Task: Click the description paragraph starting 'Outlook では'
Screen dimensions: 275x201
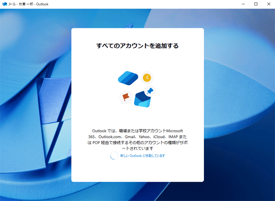Action: pos(137,140)
